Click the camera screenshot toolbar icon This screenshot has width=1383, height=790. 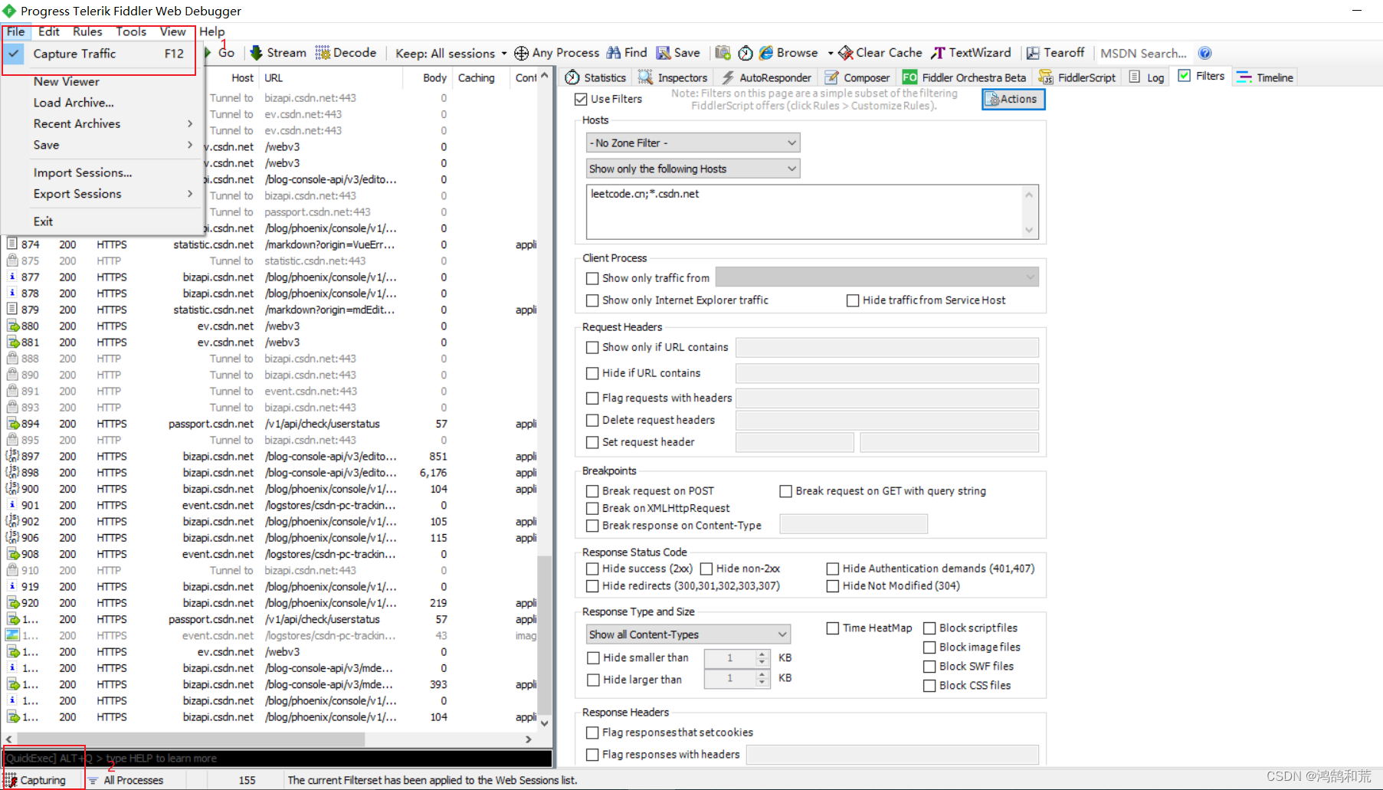[x=723, y=53]
